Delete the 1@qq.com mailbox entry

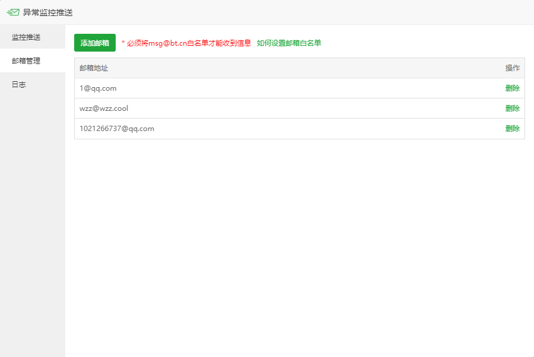tap(512, 88)
